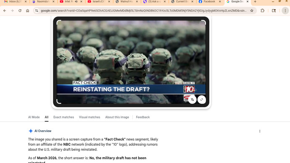Click the Feedback link

[x=143, y=117]
